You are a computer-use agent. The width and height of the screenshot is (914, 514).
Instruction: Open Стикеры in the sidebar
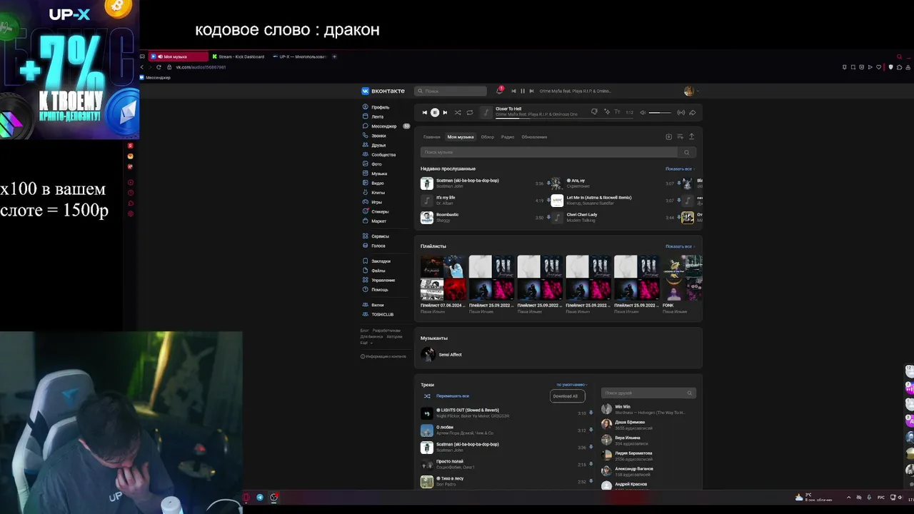[380, 212]
